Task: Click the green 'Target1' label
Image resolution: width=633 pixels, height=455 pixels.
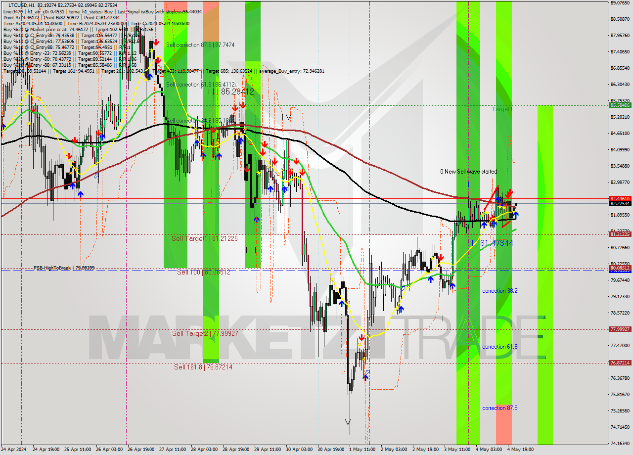Action: pyautogui.click(x=502, y=109)
